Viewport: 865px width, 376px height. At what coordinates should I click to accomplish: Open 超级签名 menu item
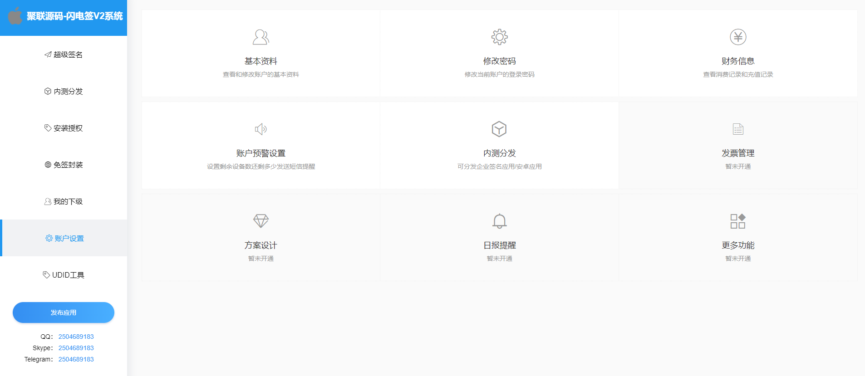tap(64, 54)
